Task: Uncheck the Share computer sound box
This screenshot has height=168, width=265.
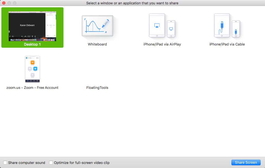Action: click(5, 163)
